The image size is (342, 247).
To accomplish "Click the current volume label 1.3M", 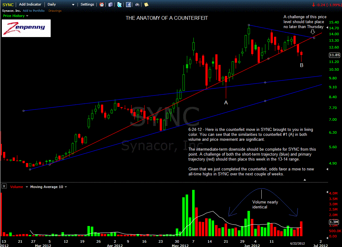I will 334,222.
